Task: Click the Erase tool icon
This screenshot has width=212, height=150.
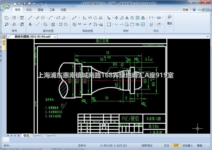Action: 109,18
